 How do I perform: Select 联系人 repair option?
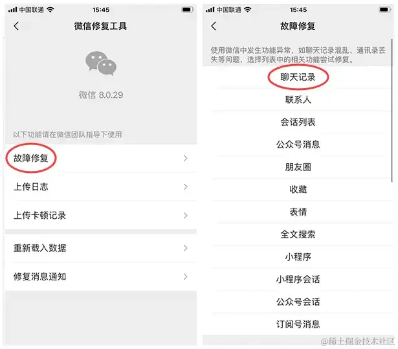click(298, 100)
